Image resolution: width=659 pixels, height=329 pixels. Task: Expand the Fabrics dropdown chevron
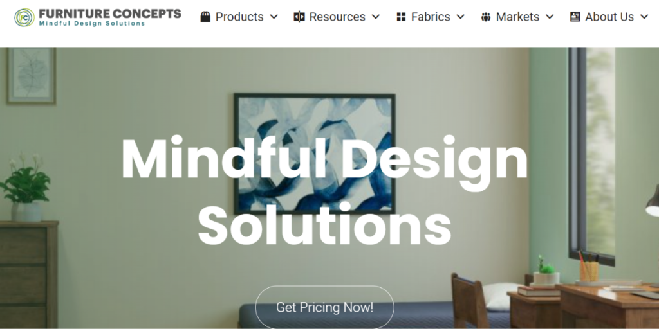tap(461, 17)
